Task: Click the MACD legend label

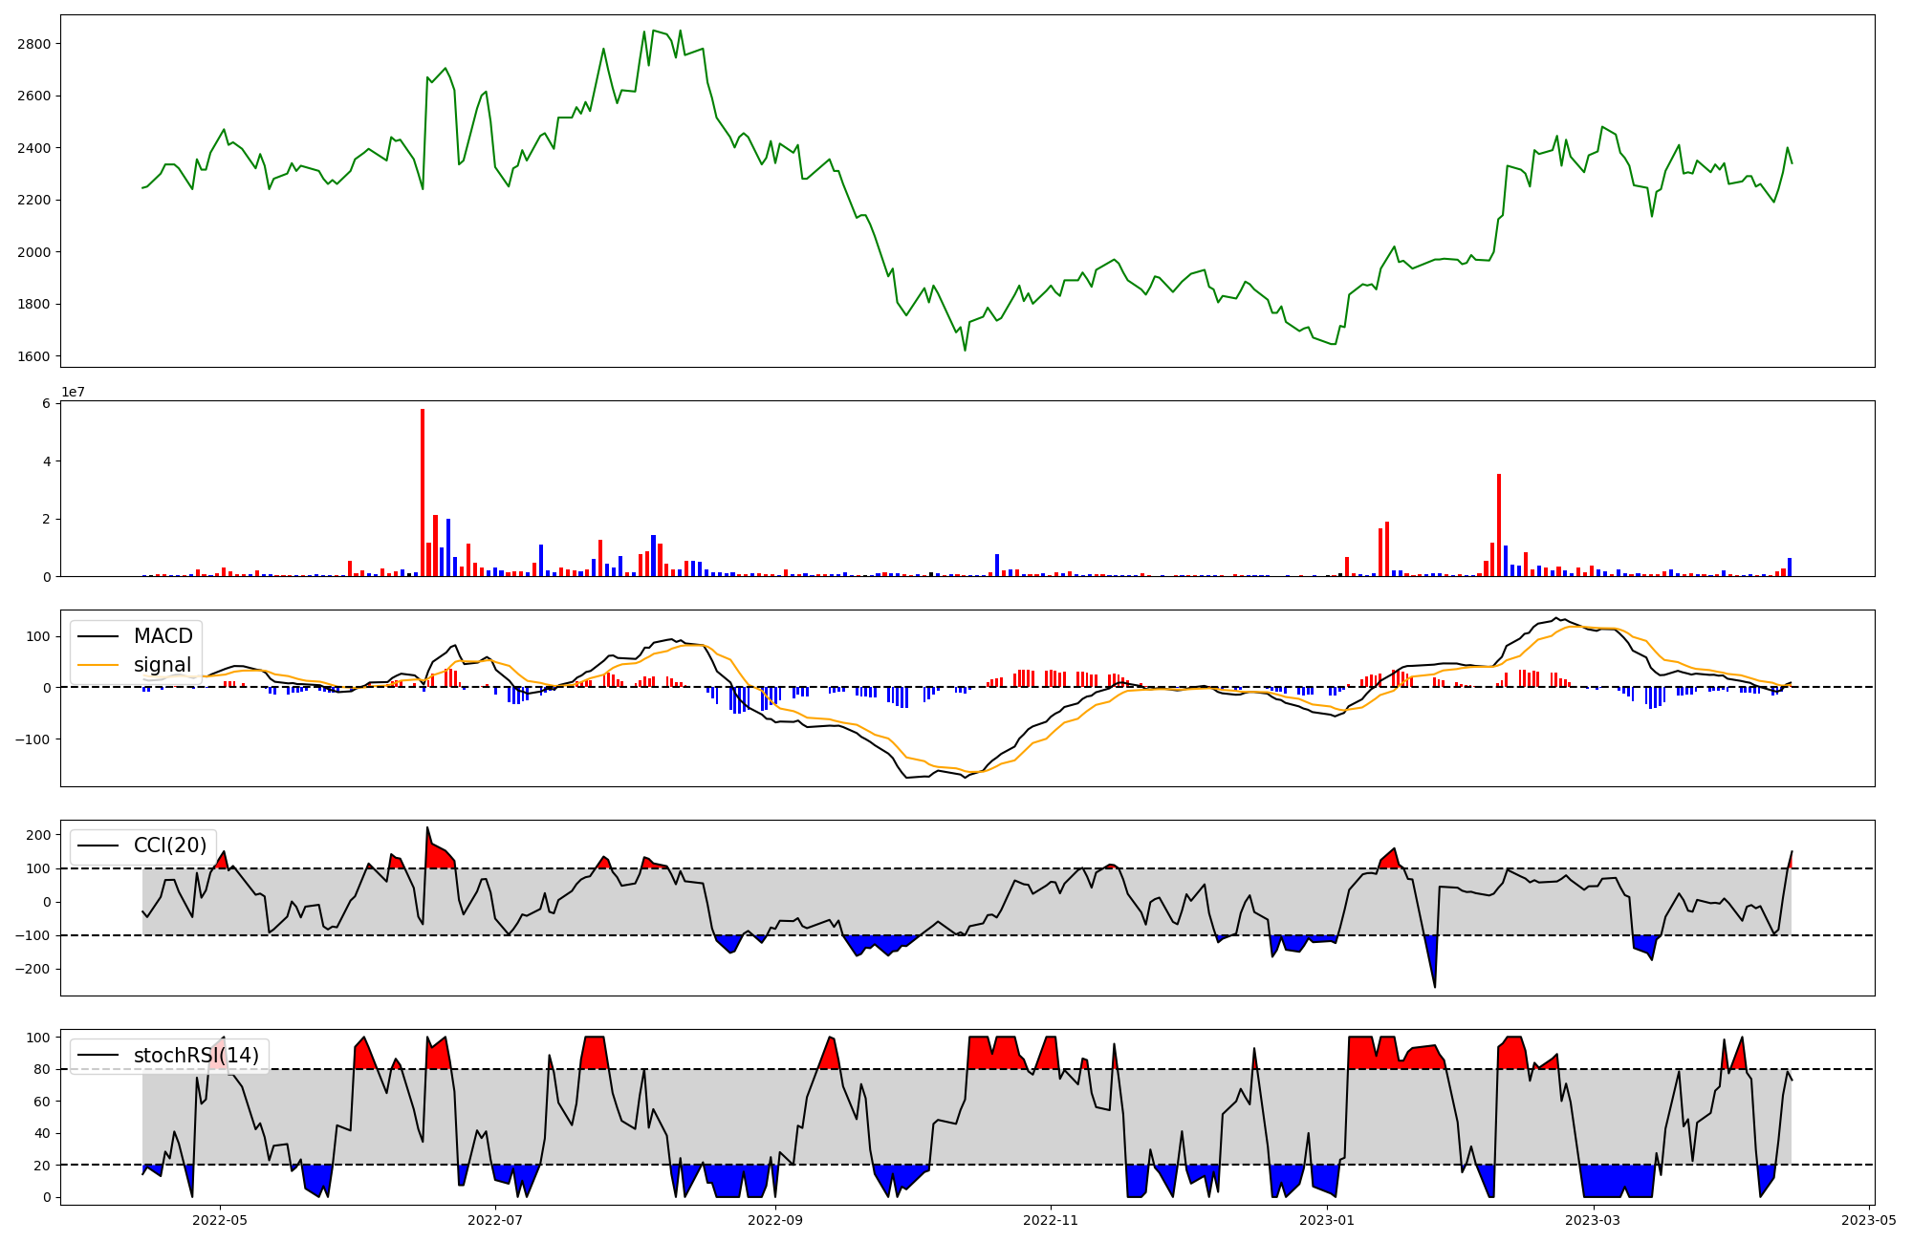Action: [x=163, y=636]
